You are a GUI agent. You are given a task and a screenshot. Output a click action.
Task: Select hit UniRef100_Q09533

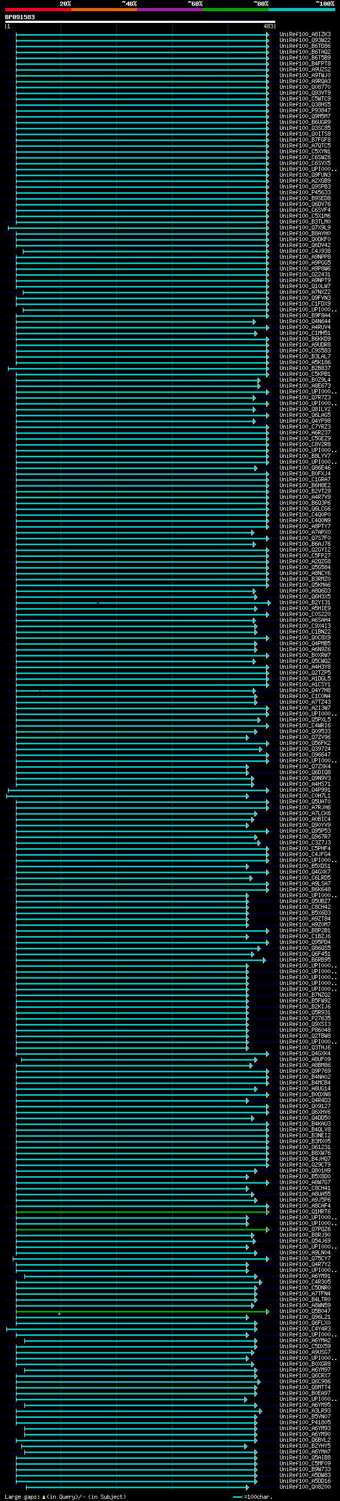pos(305,732)
